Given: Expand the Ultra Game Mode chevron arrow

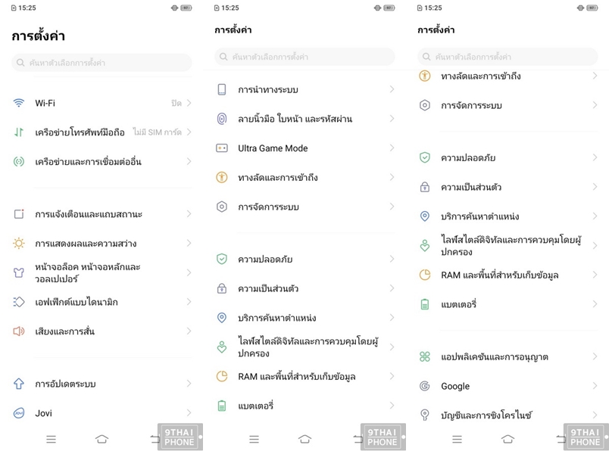Looking at the screenshot, I should tap(392, 148).
